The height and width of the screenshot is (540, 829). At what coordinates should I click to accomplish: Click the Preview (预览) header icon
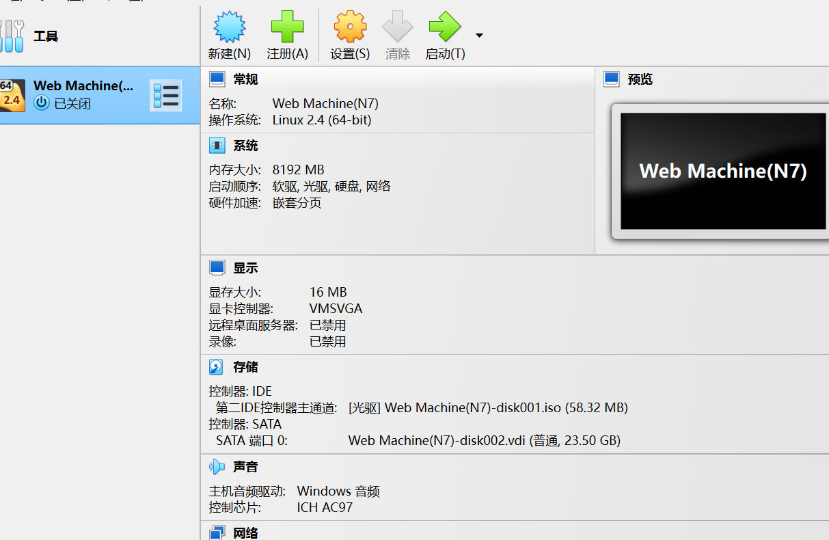point(611,79)
